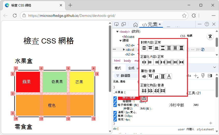Open DOM row actions ellipsis
Viewport: 219px width, 135px height.
pyautogui.click(x=114, y=49)
